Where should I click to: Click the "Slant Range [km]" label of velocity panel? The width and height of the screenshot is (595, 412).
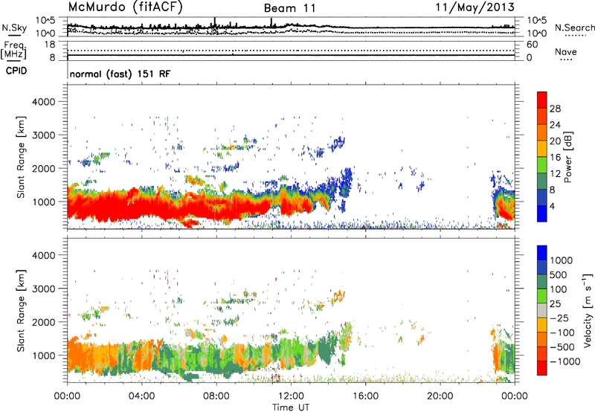coord(21,311)
